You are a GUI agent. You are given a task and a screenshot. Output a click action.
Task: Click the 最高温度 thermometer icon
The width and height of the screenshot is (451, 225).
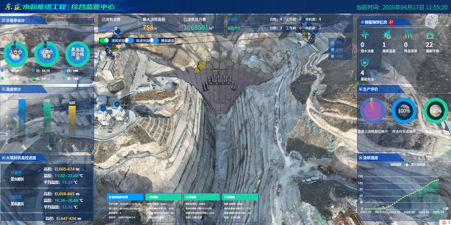(x=386, y=35)
